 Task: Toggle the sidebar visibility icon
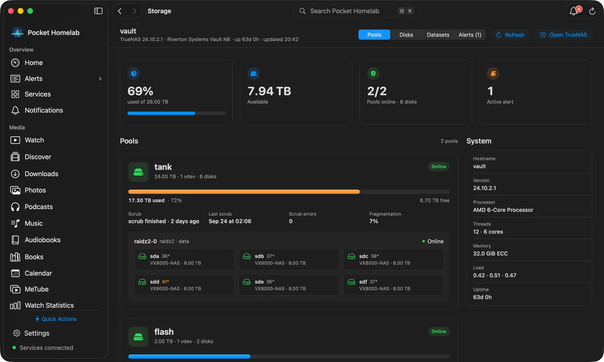[98, 11]
